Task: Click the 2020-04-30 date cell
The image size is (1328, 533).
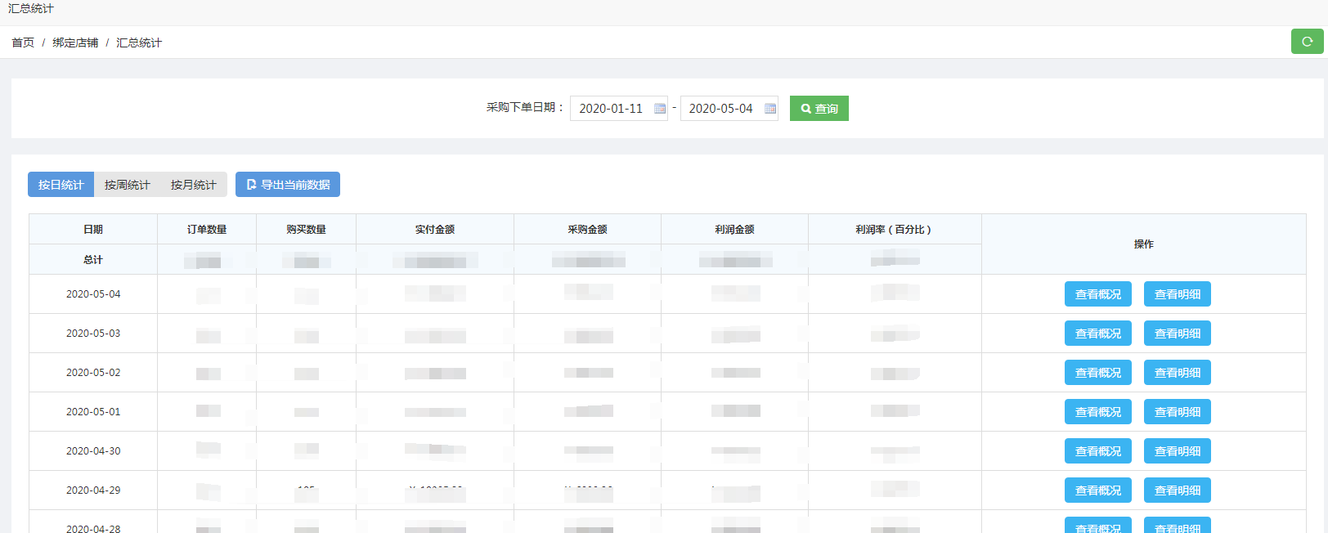Action: tap(93, 451)
